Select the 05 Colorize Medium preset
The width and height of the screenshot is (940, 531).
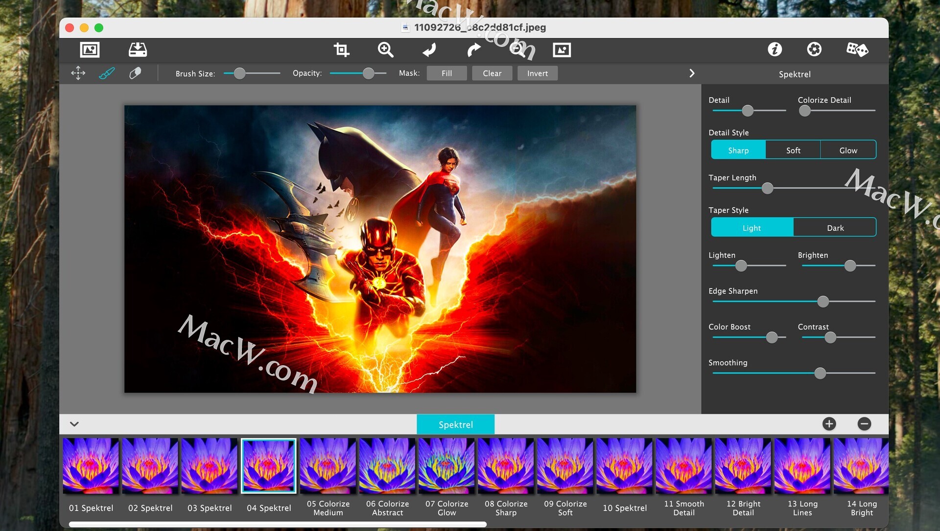pyautogui.click(x=328, y=466)
